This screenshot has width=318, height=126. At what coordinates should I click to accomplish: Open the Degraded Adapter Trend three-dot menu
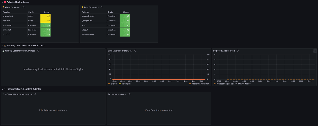coord(315,51)
